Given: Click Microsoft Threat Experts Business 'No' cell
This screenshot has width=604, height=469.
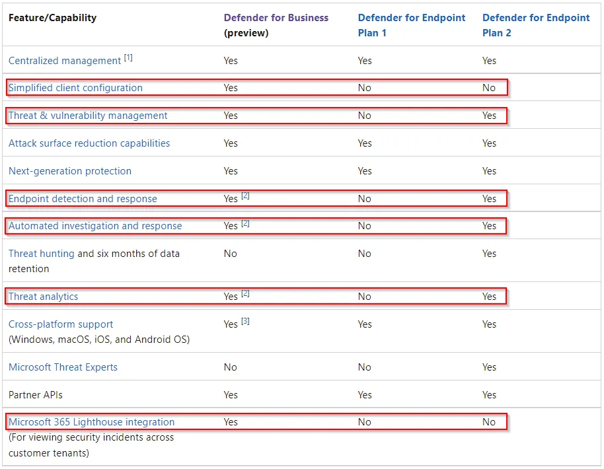Looking at the screenshot, I should [231, 367].
